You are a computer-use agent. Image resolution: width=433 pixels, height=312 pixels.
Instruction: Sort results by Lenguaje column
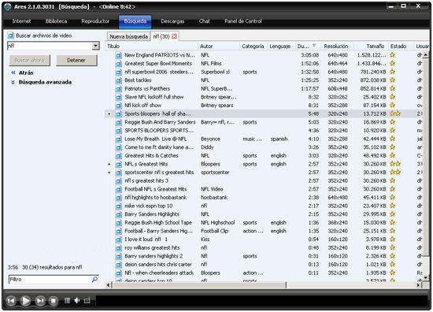(281, 46)
